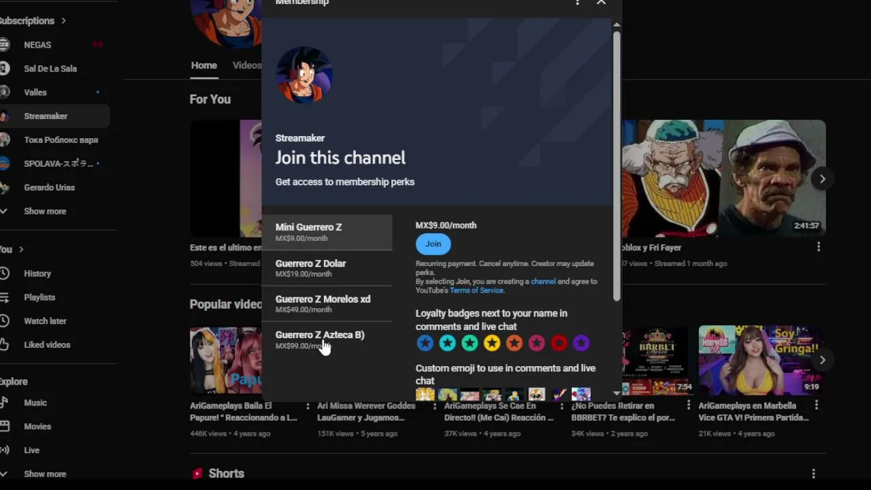Click the membership dialog scrollbar thumb
Image resolution: width=871 pixels, height=490 pixels.
pyautogui.click(x=617, y=165)
